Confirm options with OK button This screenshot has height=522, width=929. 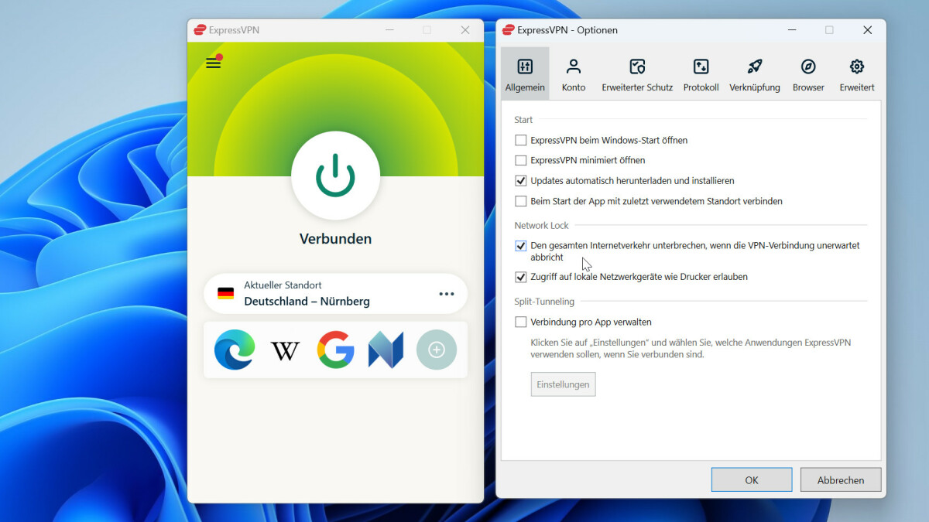(x=751, y=479)
